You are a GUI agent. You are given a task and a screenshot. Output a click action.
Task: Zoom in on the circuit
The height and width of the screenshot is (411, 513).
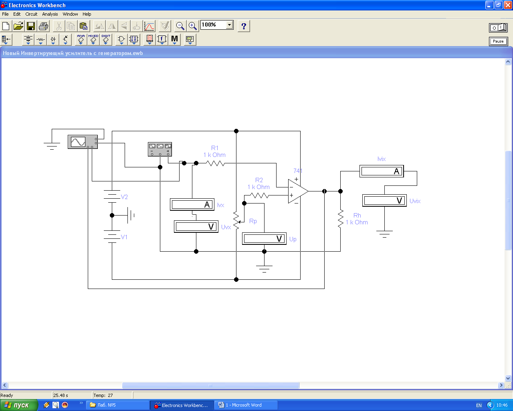(x=193, y=26)
